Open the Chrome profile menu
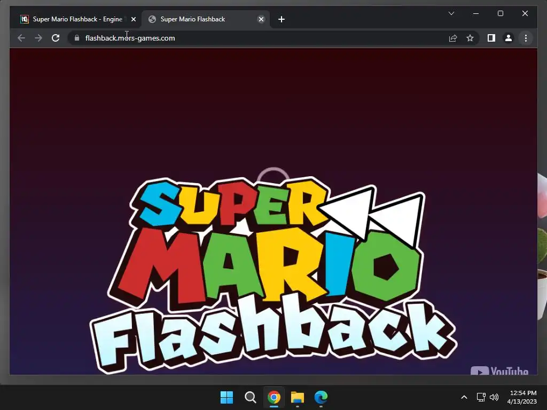This screenshot has width=547, height=410. [x=509, y=38]
